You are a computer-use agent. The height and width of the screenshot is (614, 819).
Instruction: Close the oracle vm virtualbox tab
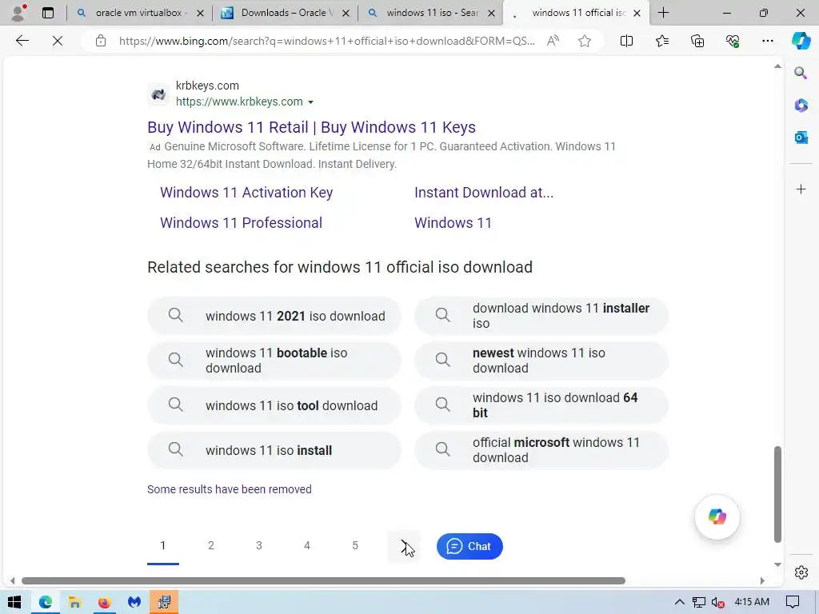[x=200, y=13]
